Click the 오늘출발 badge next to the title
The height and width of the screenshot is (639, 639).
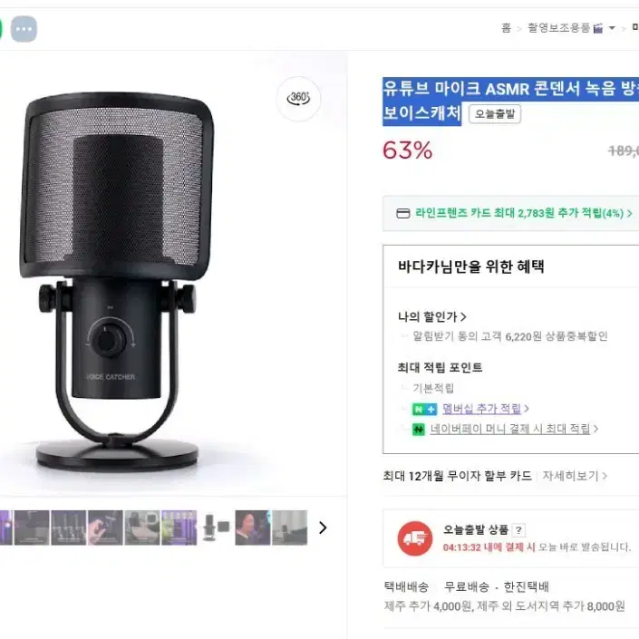click(x=495, y=113)
